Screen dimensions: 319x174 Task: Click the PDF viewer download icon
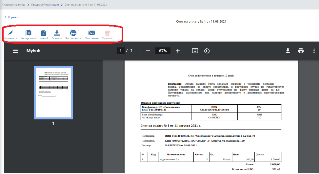288,51
